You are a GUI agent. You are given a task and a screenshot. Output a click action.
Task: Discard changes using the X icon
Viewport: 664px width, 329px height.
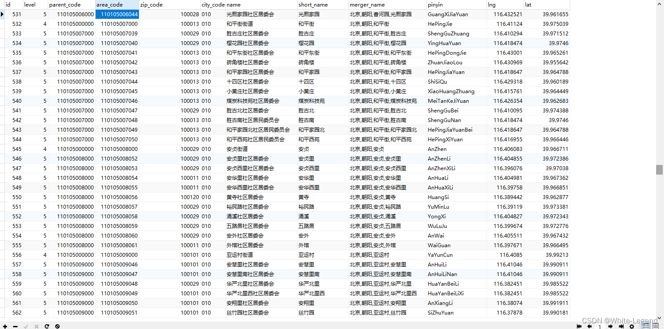pyautogui.click(x=36, y=326)
